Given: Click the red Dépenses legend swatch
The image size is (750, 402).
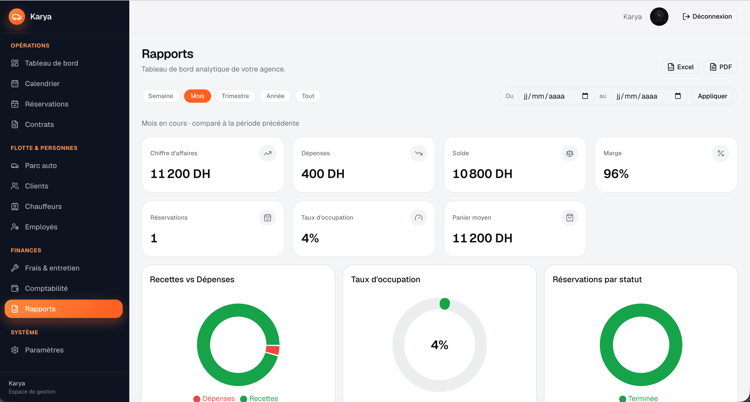Looking at the screenshot, I should [x=197, y=398].
